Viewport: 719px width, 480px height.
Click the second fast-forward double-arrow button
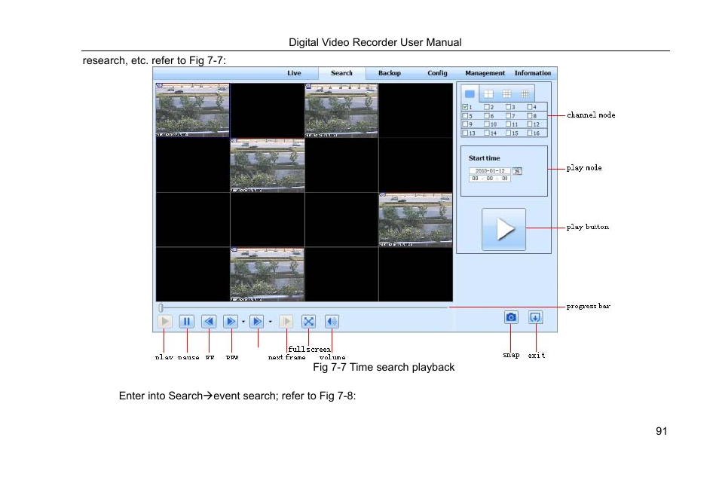click(x=257, y=322)
